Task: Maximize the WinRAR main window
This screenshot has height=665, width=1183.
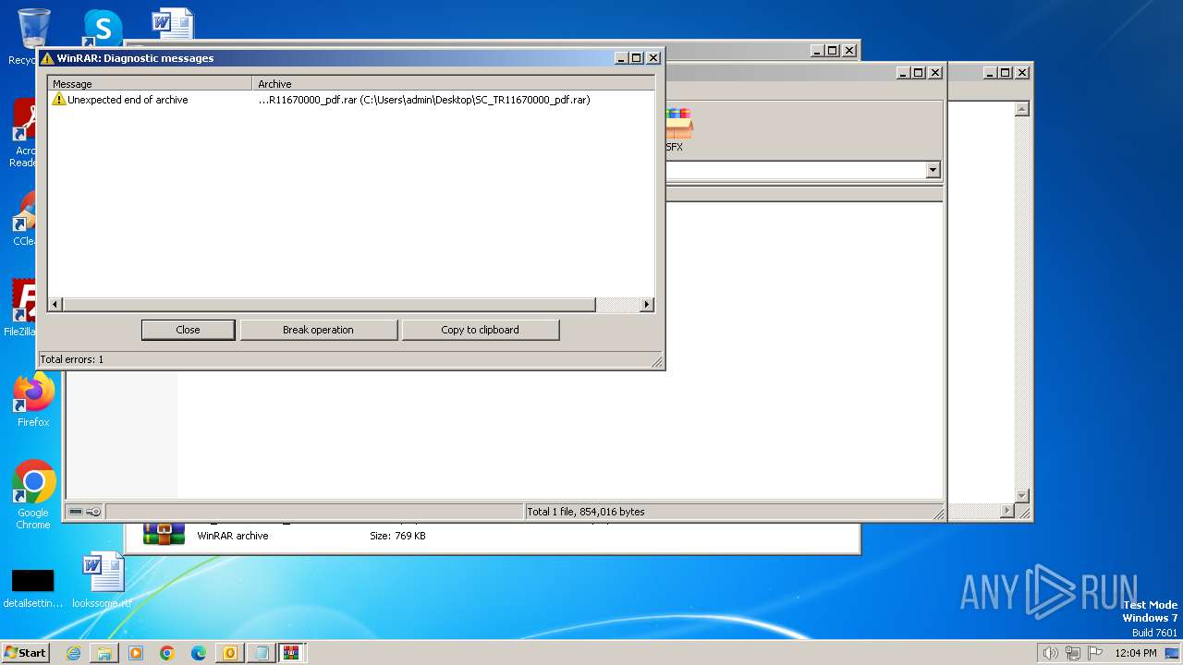Action: click(x=918, y=73)
